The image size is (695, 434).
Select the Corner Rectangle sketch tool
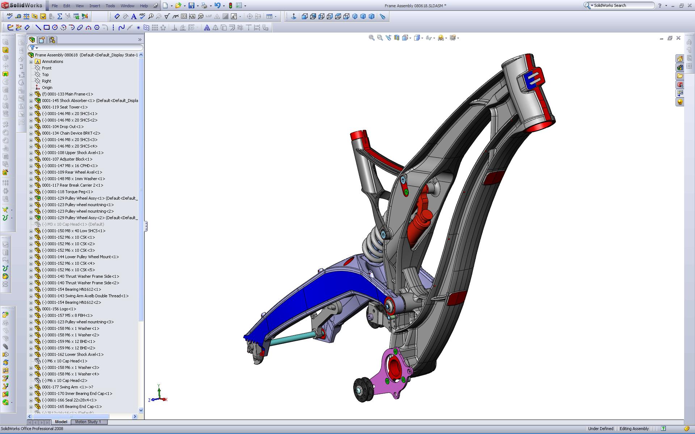47,27
